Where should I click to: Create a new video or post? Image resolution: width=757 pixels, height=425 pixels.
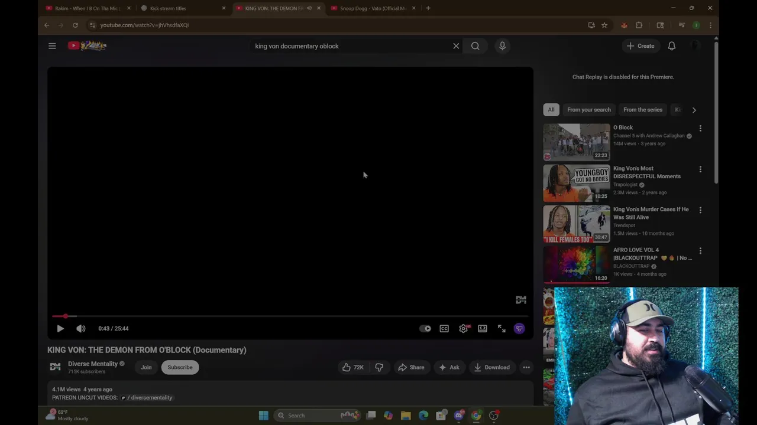[x=640, y=46]
